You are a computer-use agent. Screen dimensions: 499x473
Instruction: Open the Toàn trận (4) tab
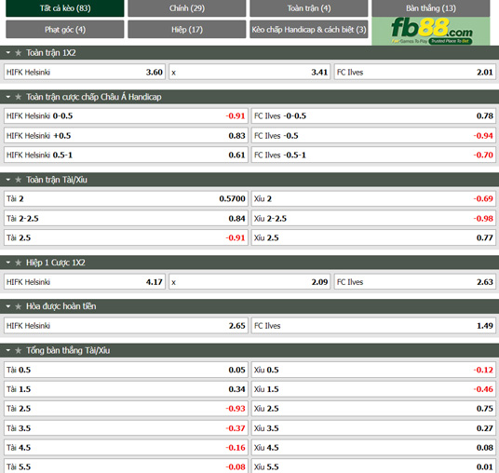point(309,8)
